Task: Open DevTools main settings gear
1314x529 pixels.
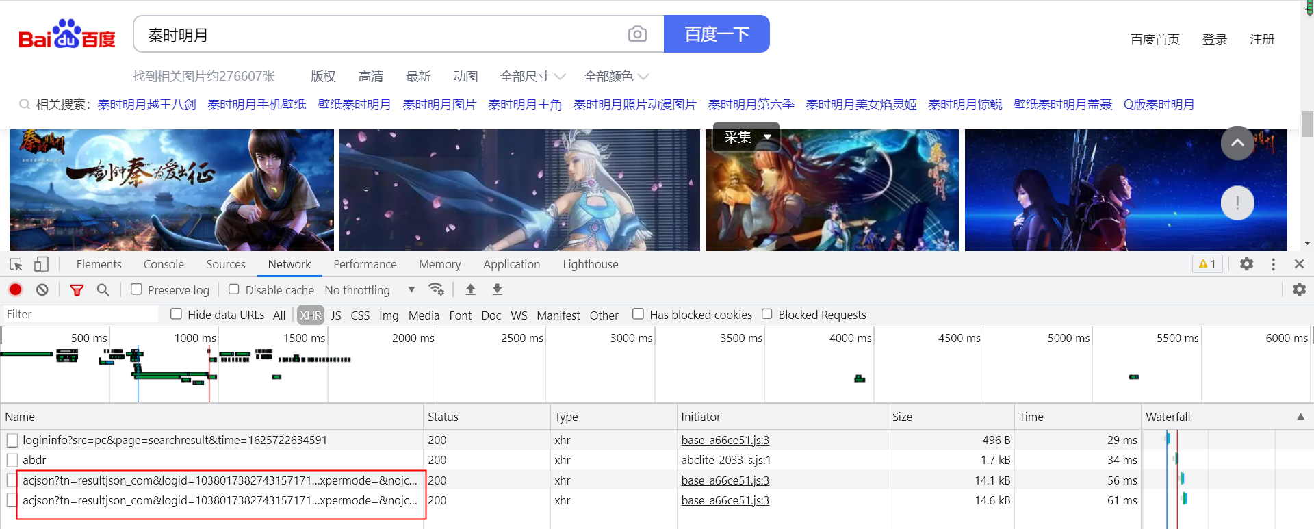Action: click(1247, 264)
